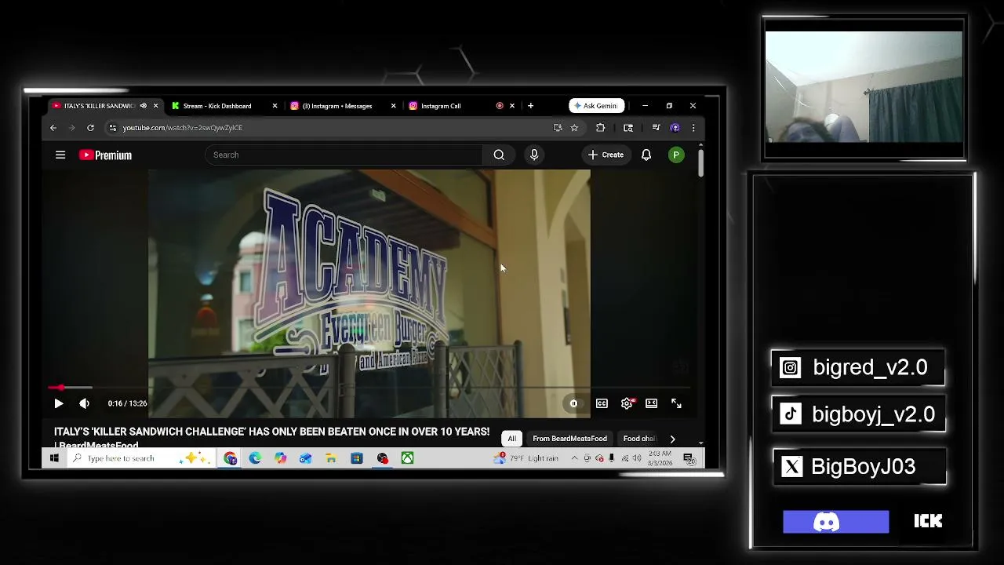Open the Windows Start menu
This screenshot has height=565, width=1004.
point(54,458)
